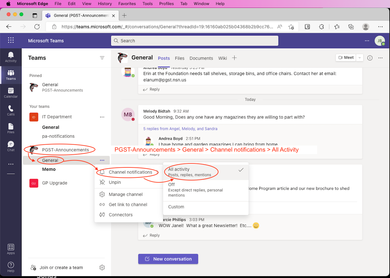The image size is (390, 278).
Task: Select the Teams icon in sidebar
Action: pyautogui.click(x=11, y=75)
